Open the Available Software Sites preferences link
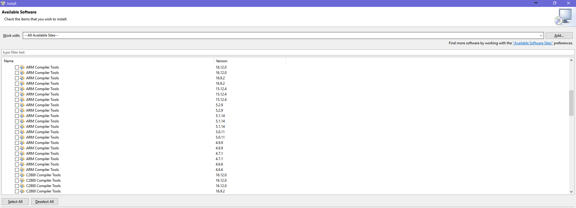 (x=532, y=43)
